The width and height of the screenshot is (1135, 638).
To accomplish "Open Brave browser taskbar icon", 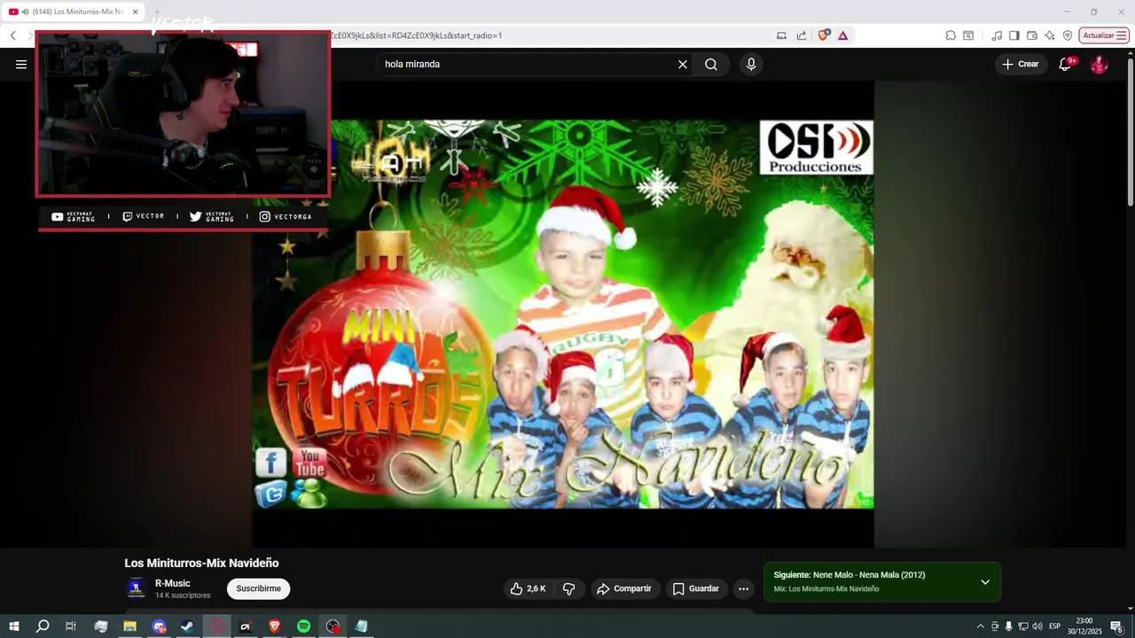I will coord(275,626).
